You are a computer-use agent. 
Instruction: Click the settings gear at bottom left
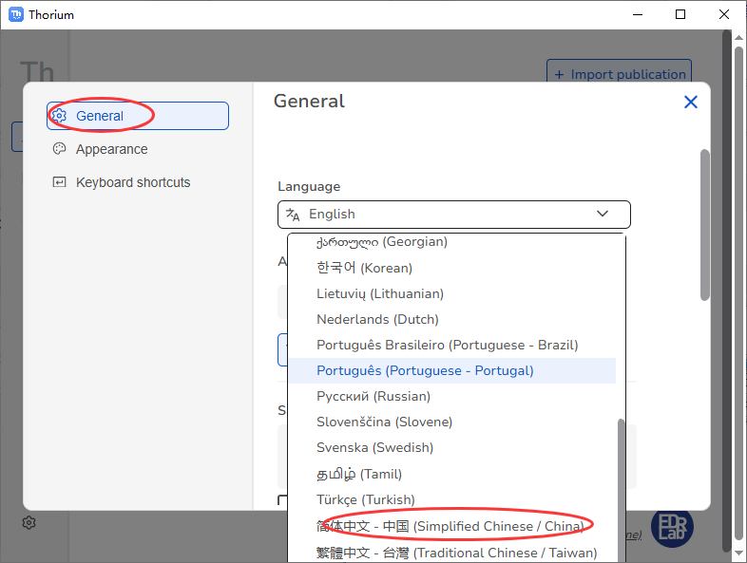tap(29, 522)
